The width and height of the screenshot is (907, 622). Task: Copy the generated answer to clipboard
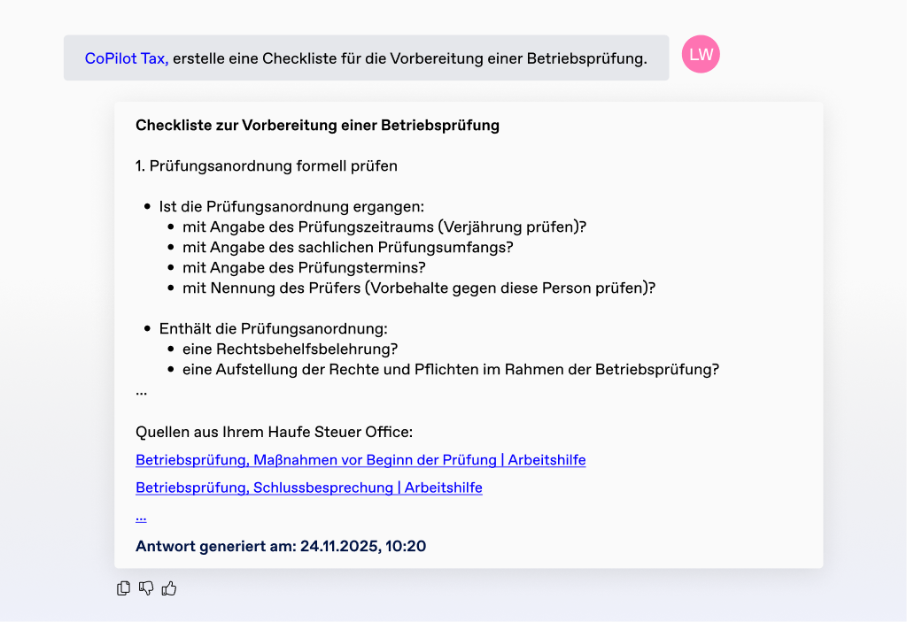(123, 588)
